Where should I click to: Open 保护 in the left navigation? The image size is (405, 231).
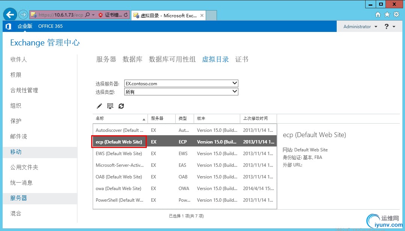click(x=16, y=121)
